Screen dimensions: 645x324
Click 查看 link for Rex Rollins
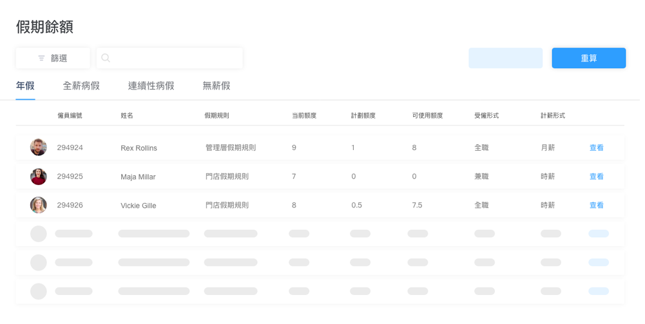[x=596, y=148]
